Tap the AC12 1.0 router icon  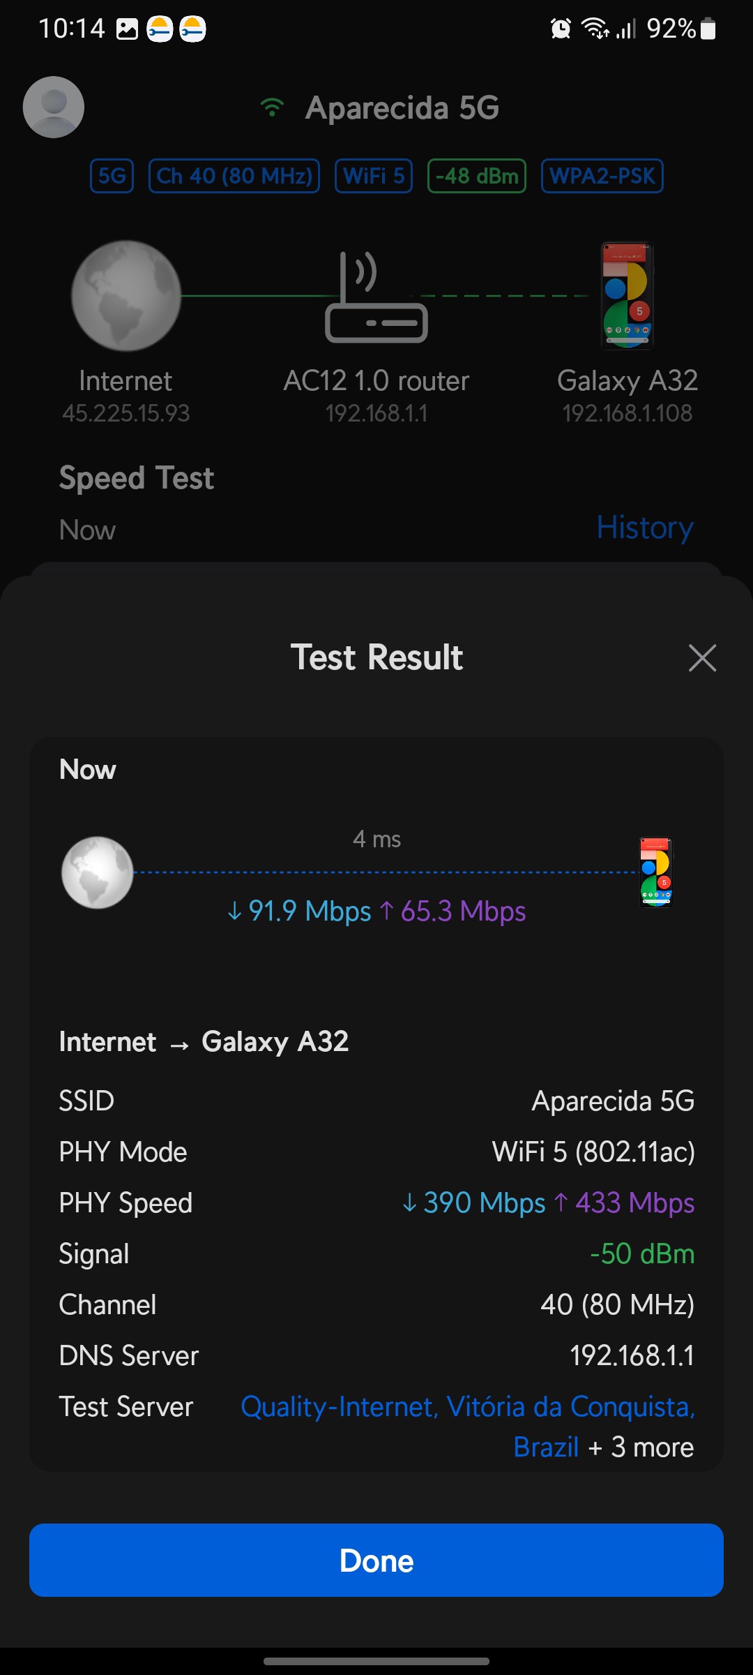click(376, 297)
